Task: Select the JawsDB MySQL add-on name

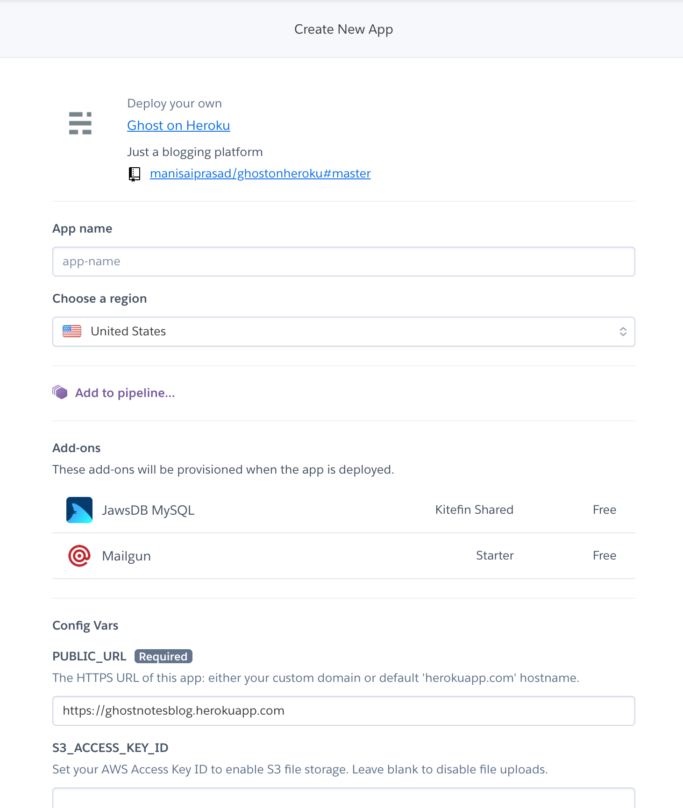Action: (148, 510)
